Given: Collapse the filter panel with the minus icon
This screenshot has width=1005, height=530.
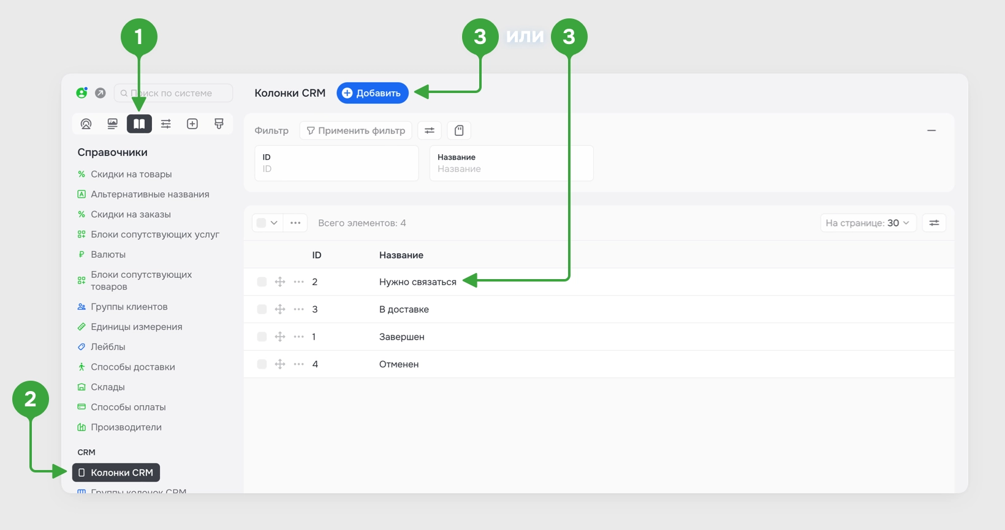Looking at the screenshot, I should [x=931, y=130].
